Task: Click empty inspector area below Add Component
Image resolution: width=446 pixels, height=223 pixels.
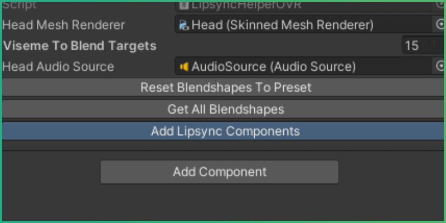Action: (223, 202)
